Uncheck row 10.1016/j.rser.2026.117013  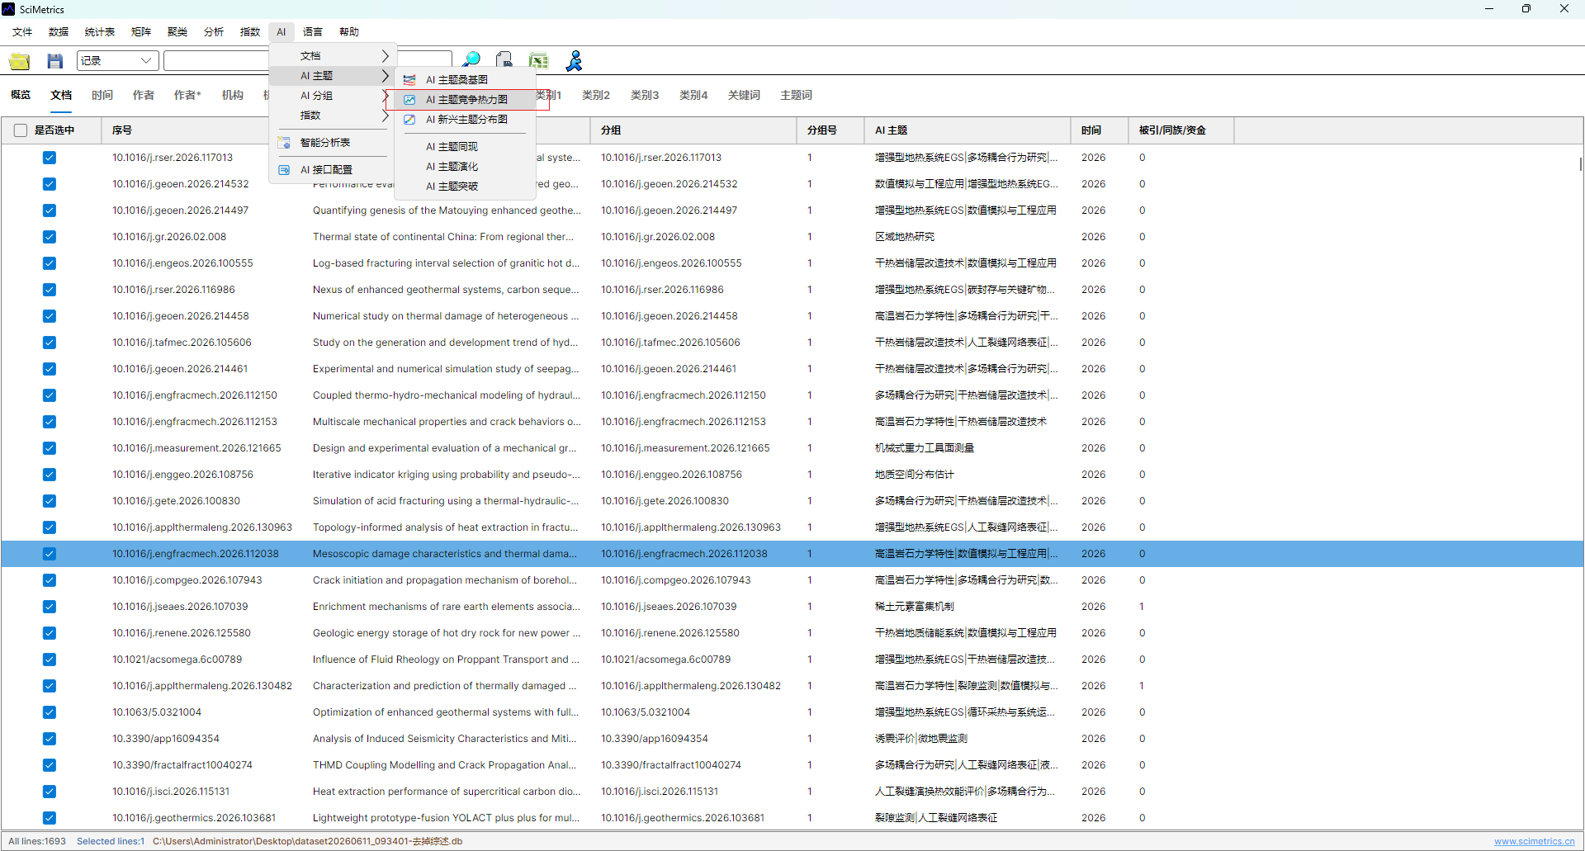(50, 158)
